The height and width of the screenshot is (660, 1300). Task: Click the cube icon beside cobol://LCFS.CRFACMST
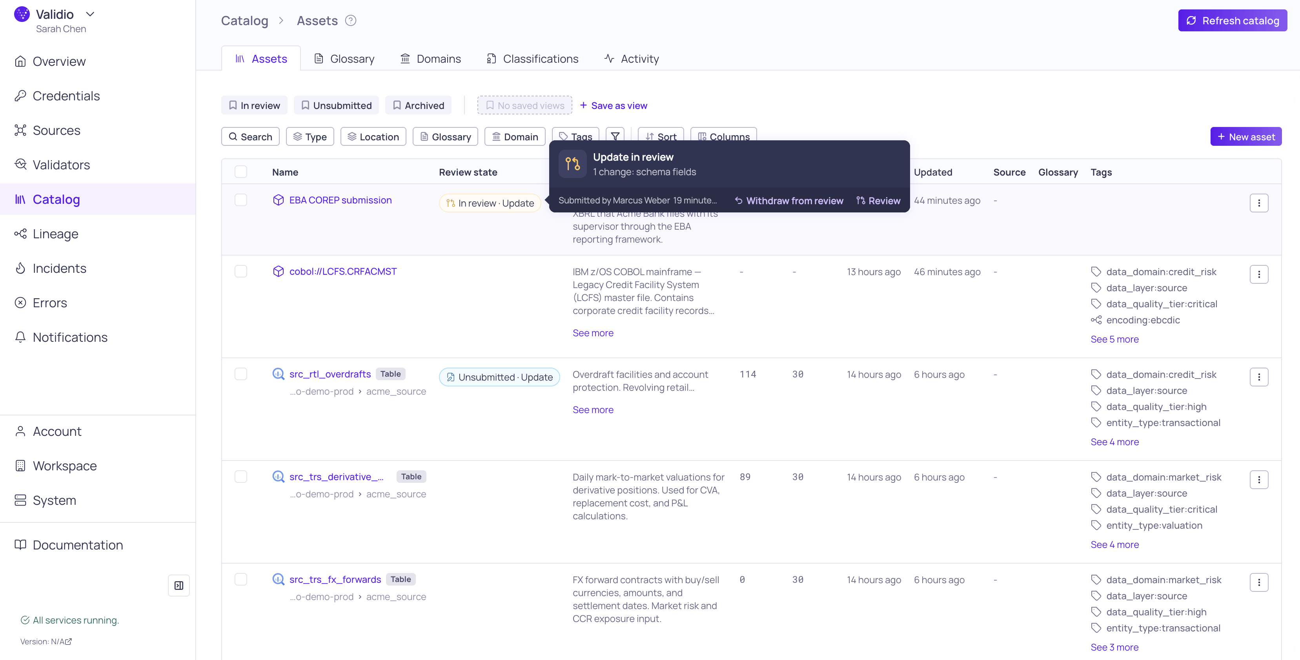(278, 271)
